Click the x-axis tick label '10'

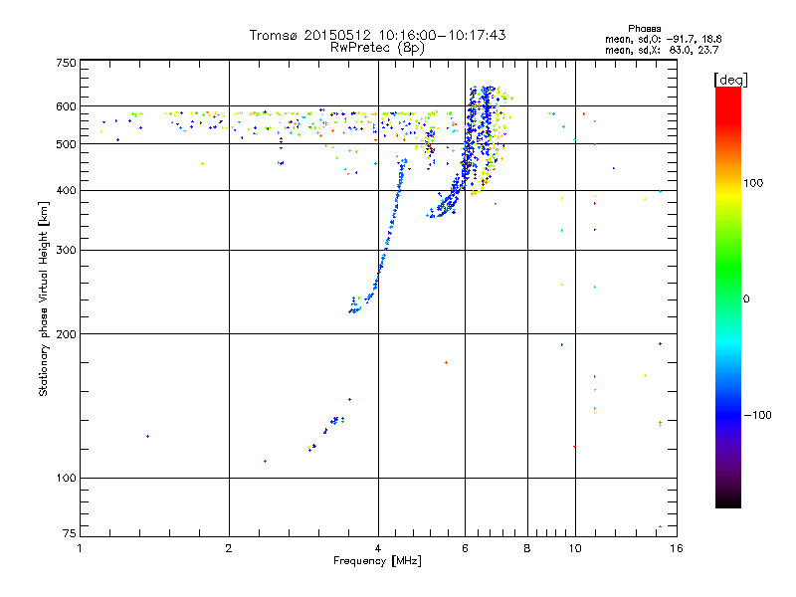click(575, 548)
